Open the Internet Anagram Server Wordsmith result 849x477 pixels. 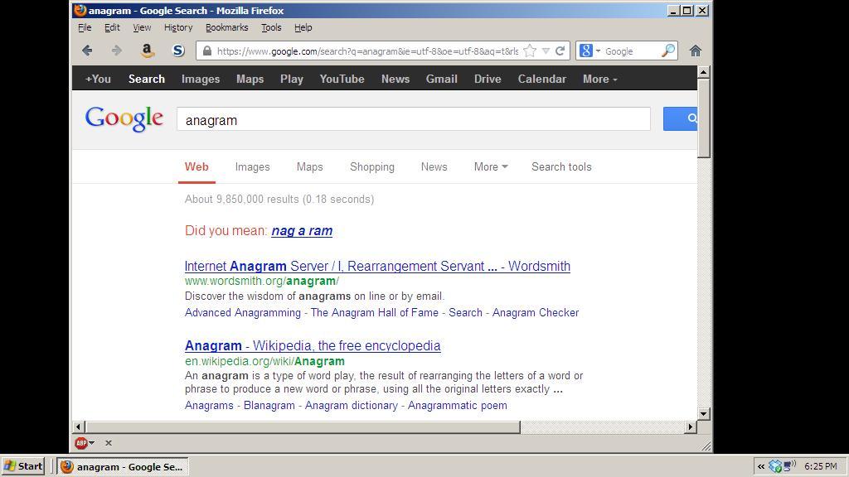point(377,266)
